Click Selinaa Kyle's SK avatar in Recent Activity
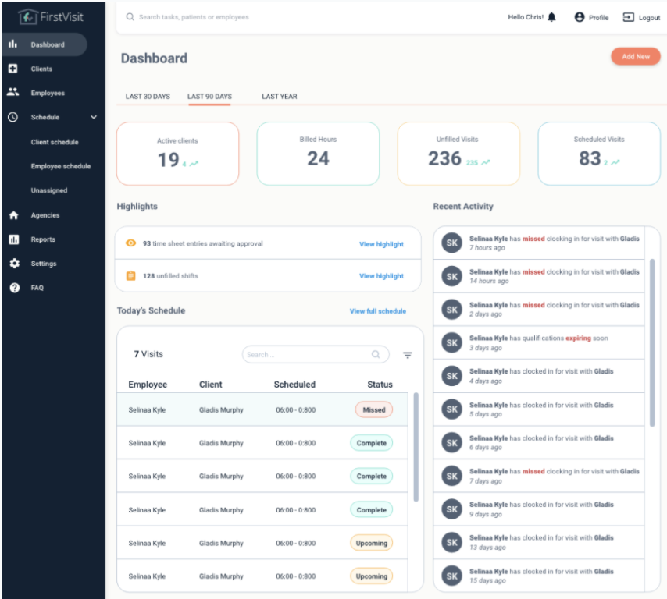The image size is (667, 599). click(451, 243)
